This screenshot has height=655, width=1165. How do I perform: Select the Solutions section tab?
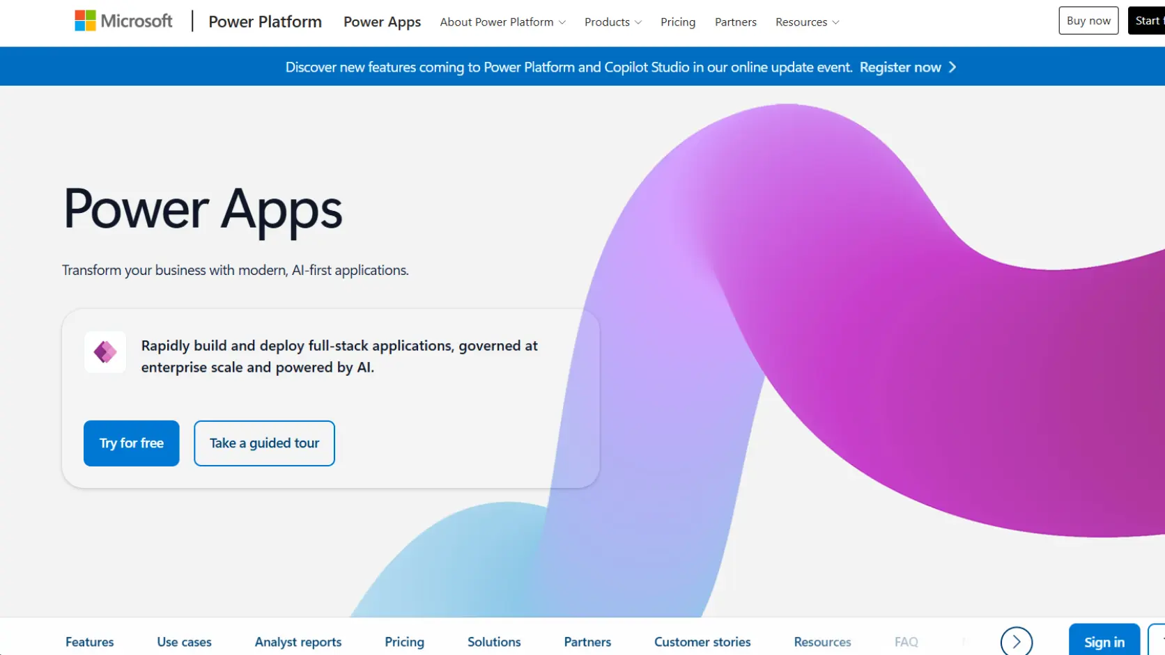(494, 642)
